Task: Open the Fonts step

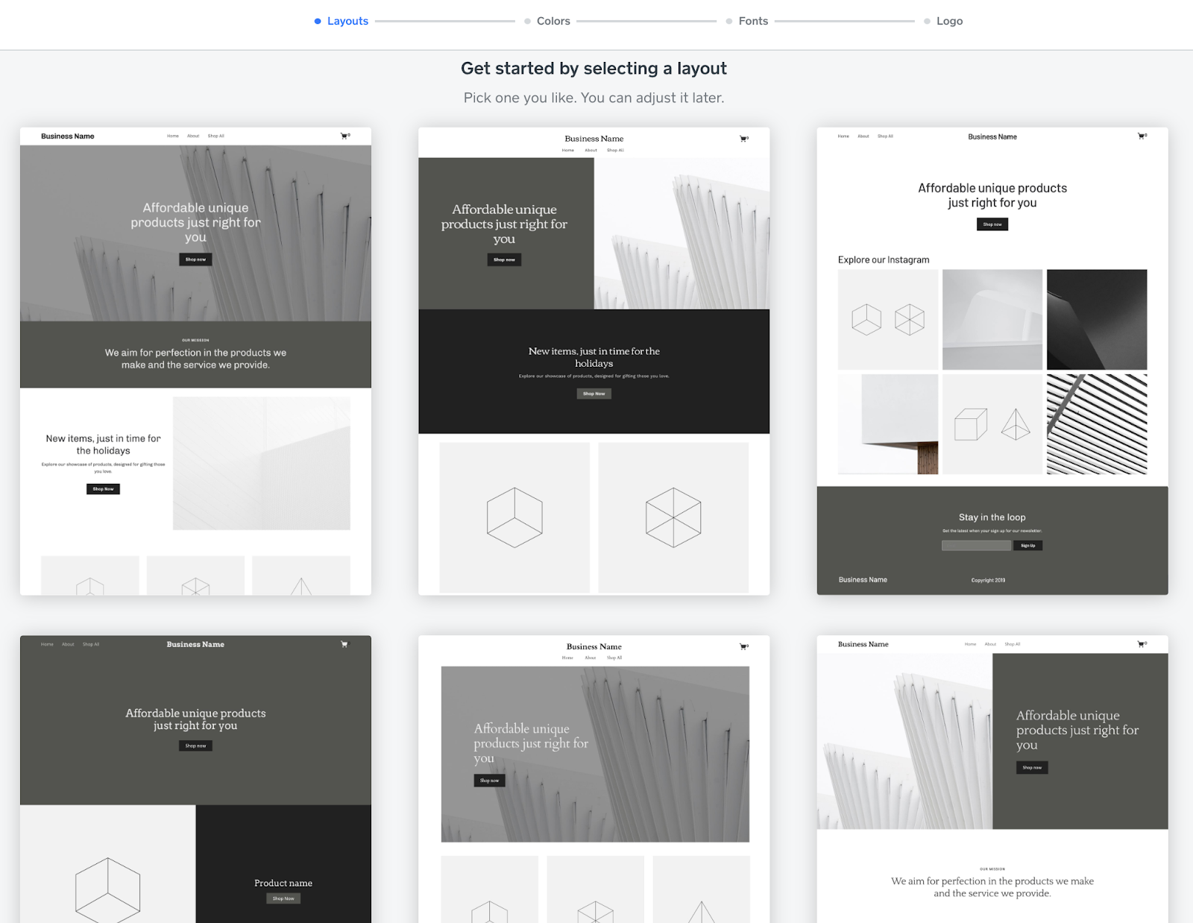Action: (753, 21)
